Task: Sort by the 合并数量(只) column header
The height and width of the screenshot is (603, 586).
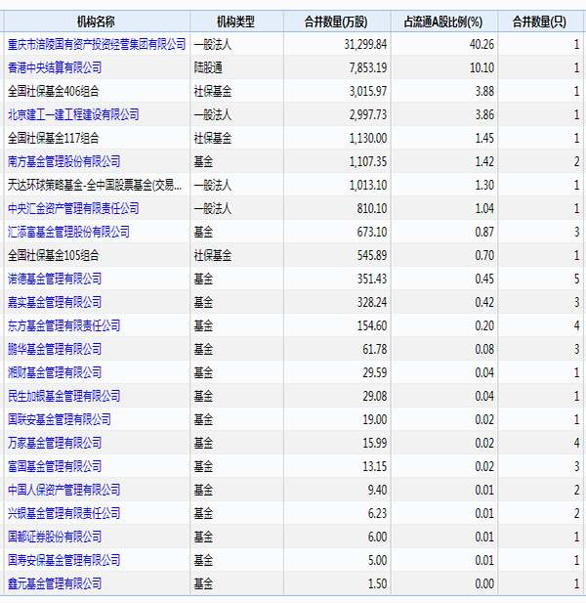Action: click(x=539, y=22)
